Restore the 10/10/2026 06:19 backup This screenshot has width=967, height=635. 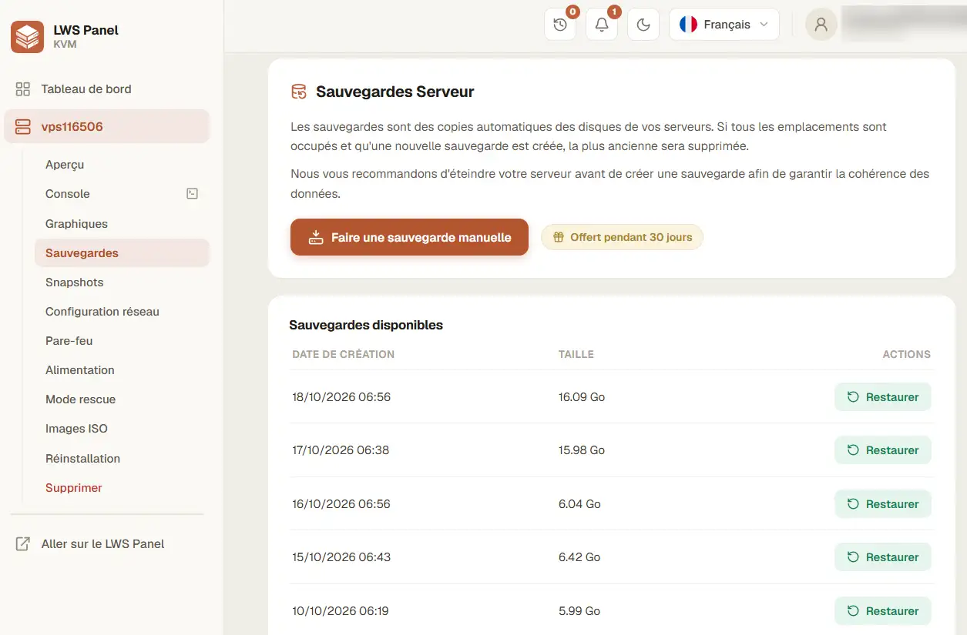(883, 611)
